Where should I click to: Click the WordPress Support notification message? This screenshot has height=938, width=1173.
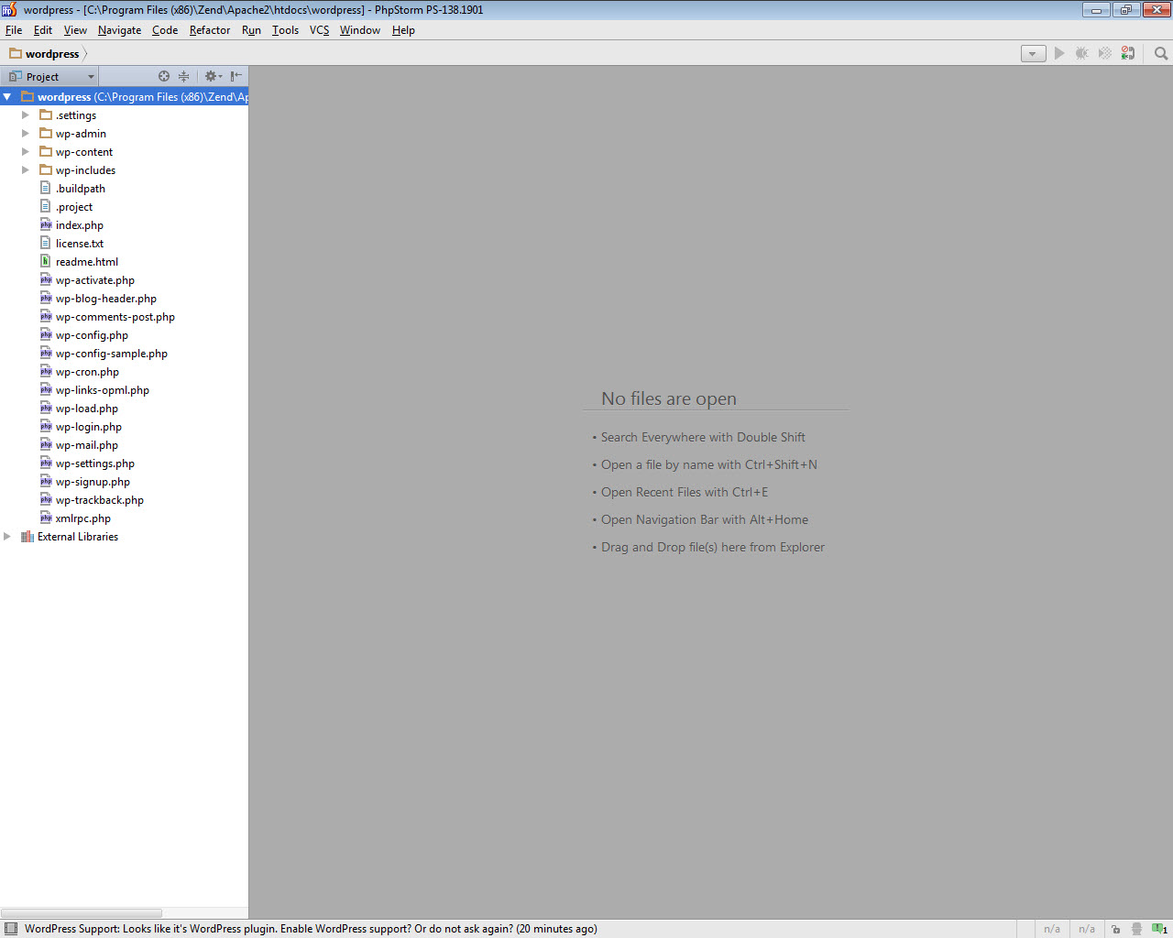(x=311, y=929)
